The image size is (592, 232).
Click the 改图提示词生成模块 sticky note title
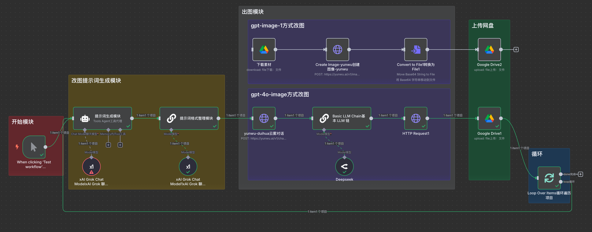point(96,80)
